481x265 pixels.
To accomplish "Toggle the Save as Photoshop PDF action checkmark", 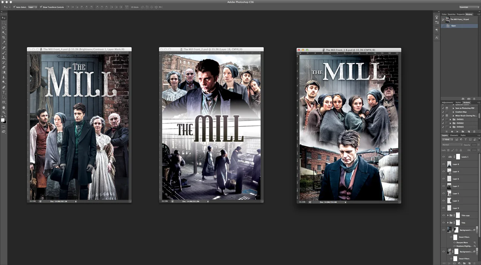I will [x=443, y=108].
